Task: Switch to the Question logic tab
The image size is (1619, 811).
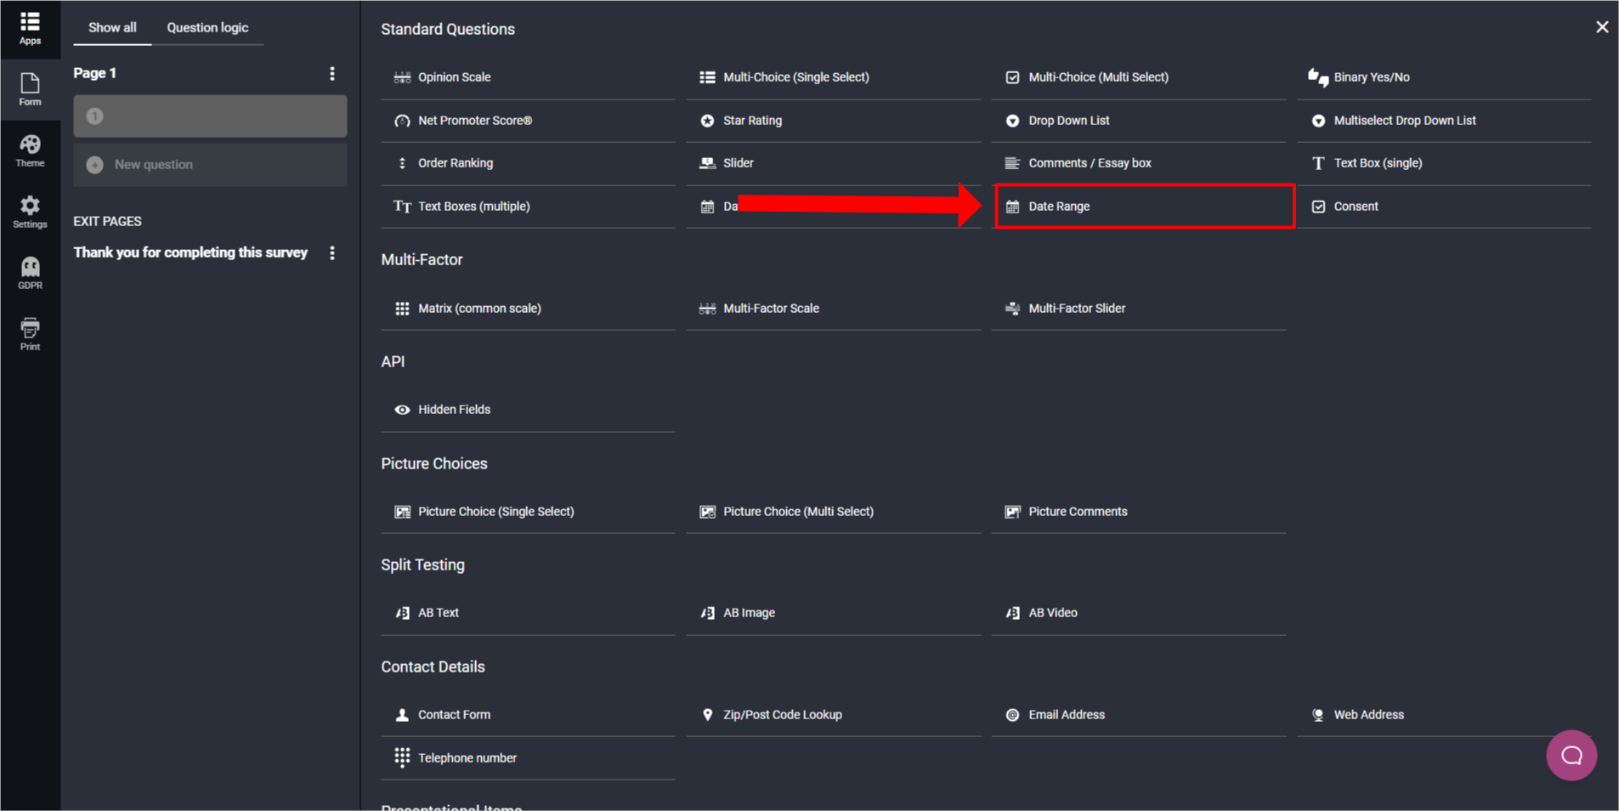Action: (207, 27)
